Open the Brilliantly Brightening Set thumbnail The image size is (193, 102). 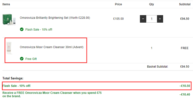click(9, 20)
